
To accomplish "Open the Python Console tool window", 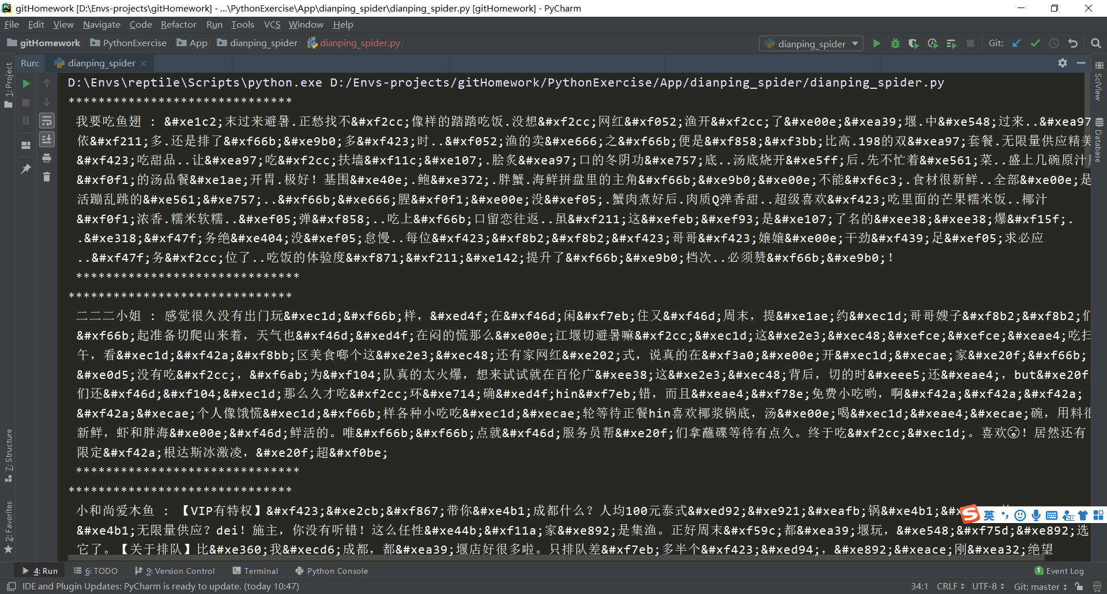I will click(x=332, y=571).
